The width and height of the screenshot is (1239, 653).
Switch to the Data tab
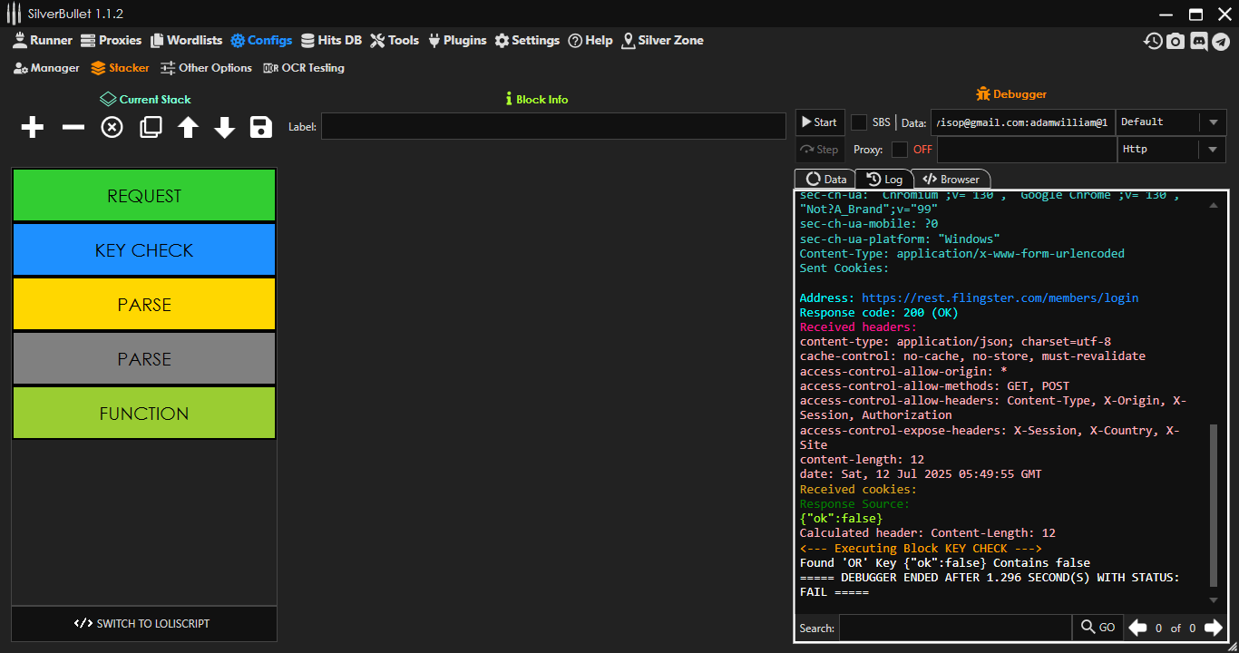[825, 180]
